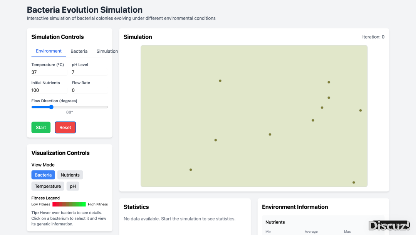The image size is (416, 235).
Task: Select the Bacteria view mode
Action: coord(43,175)
